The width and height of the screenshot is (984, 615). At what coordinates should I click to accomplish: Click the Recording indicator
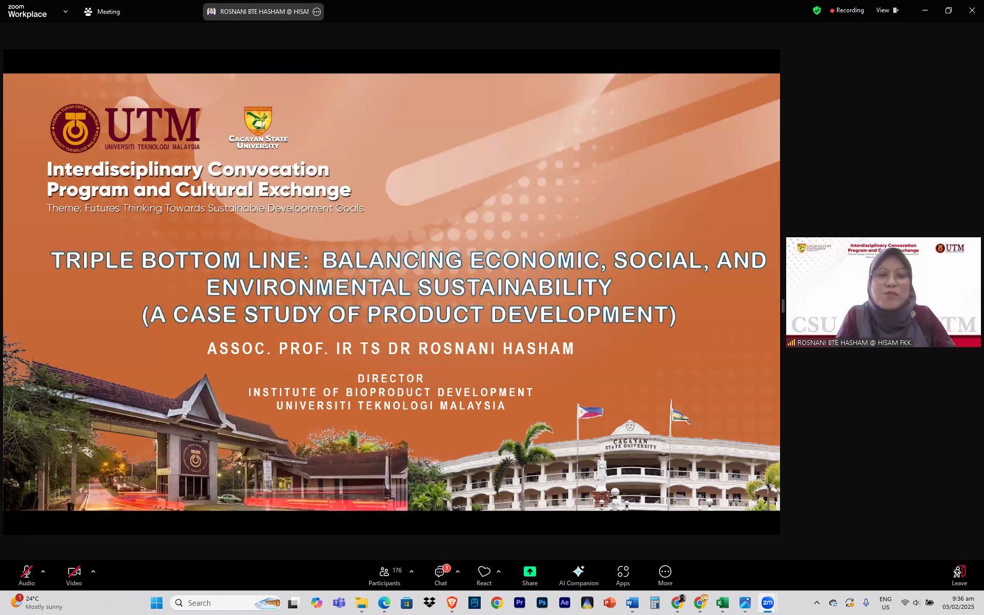click(x=847, y=10)
